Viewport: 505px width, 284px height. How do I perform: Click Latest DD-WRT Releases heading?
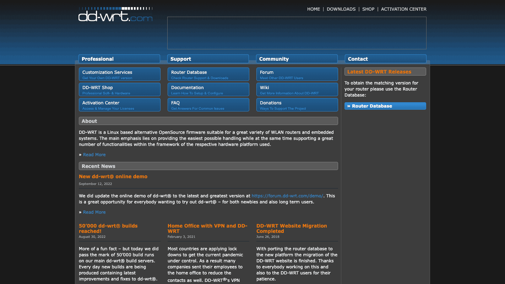click(x=385, y=72)
